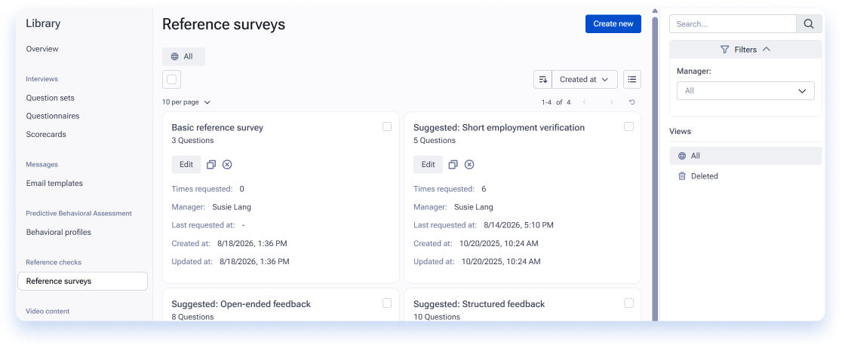
Task: Click the 3 Questions label
Action: coord(192,140)
